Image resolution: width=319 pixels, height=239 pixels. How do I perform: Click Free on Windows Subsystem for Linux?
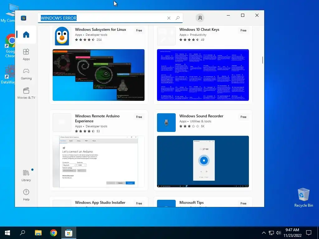(139, 30)
